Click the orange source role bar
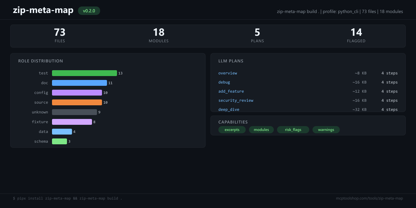416x208 pixels. click(77, 102)
